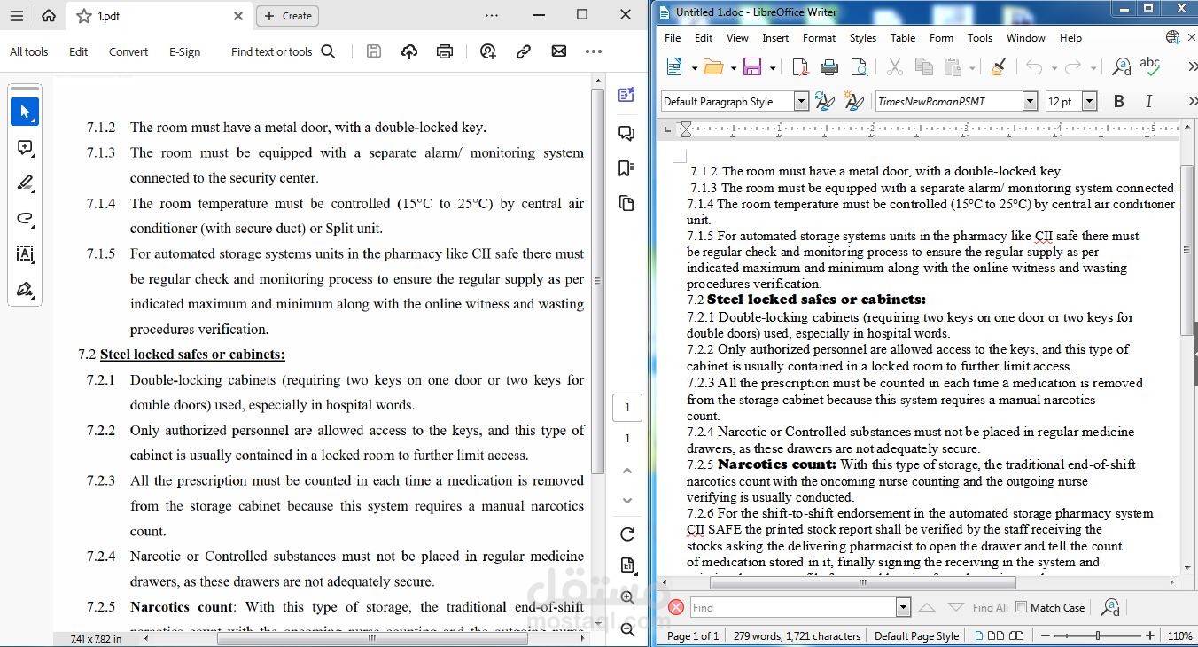Expand the TimesNewRomanPSMT font name dropdown
The image size is (1198, 647).
point(1030,102)
